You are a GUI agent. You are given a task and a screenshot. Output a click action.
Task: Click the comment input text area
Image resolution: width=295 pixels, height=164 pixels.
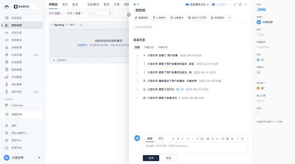[195, 148]
